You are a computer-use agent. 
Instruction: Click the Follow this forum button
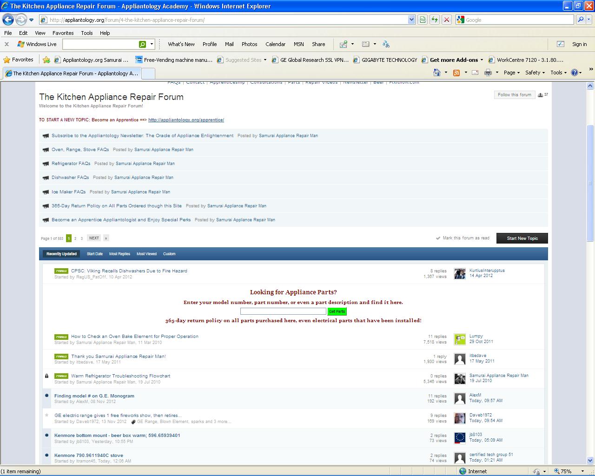[514, 95]
